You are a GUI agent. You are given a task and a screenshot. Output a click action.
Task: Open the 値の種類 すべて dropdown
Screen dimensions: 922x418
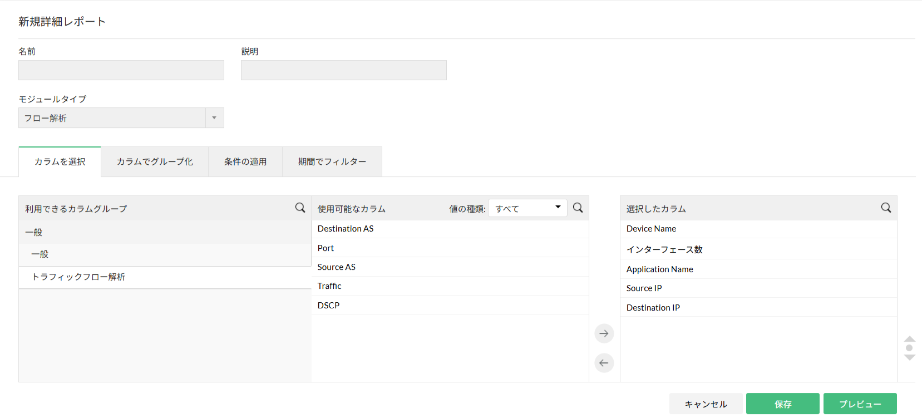coord(527,208)
